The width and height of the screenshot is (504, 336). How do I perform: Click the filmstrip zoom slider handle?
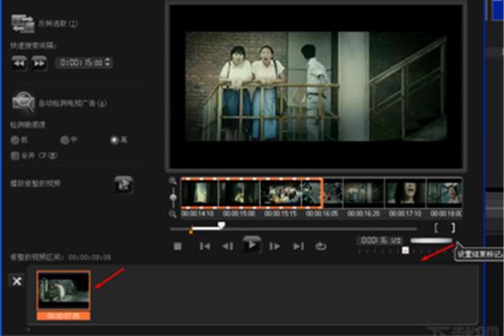click(x=173, y=197)
